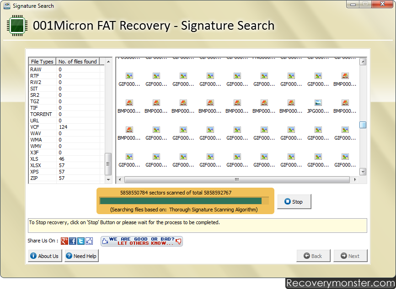Select the BMP000... file just left of JPG000...

[291, 107]
